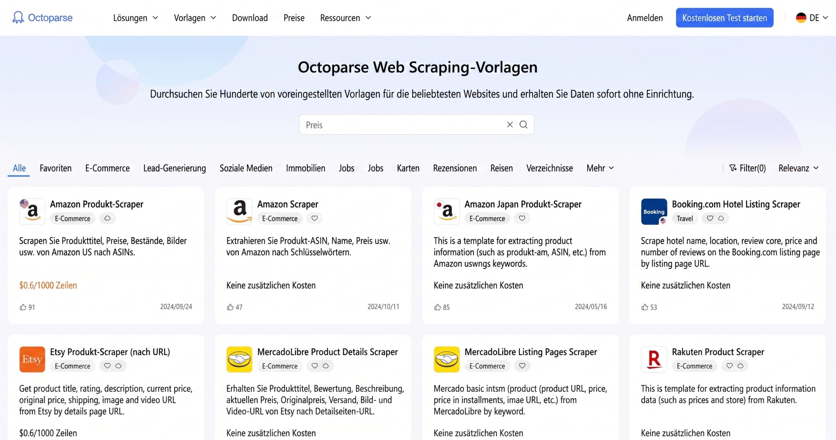836x440 pixels.
Task: Go to the Preise page
Action: [294, 18]
